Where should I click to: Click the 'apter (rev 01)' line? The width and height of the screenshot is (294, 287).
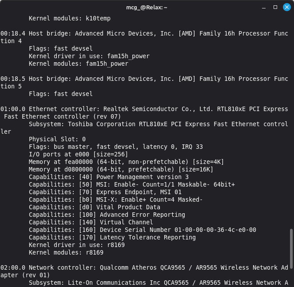point(25,275)
